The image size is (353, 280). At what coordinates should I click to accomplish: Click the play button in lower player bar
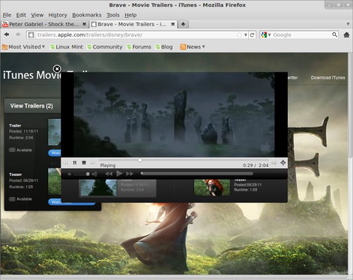click(119, 174)
